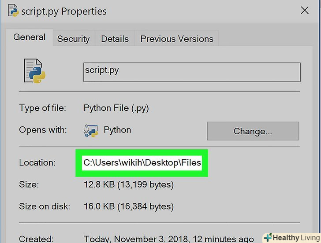Show the Previous Versions tab

coord(177,39)
